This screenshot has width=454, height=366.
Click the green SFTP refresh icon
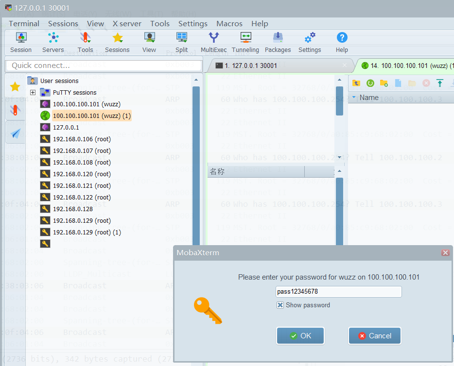pyautogui.click(x=370, y=83)
